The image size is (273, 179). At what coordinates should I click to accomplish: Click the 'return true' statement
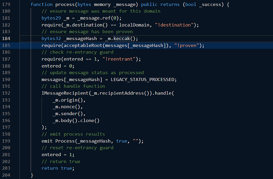pos(58,168)
